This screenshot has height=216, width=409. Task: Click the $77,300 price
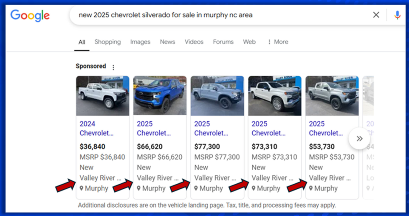click(207, 147)
